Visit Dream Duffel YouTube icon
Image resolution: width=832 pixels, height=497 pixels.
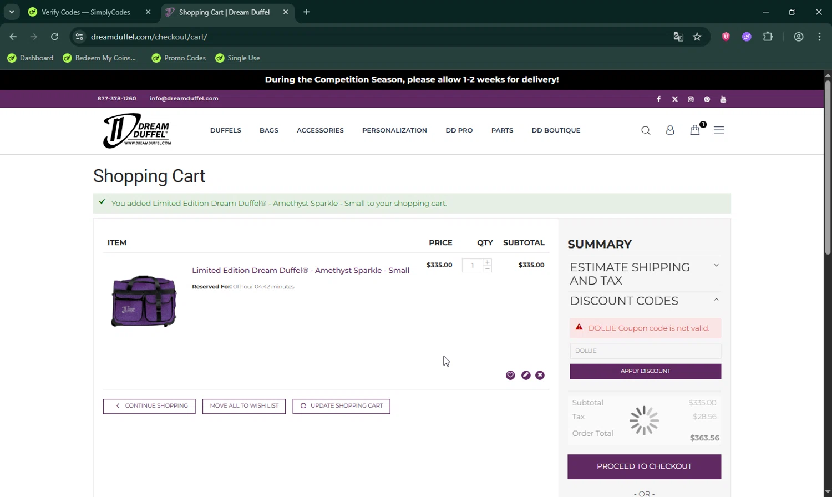[723, 99]
